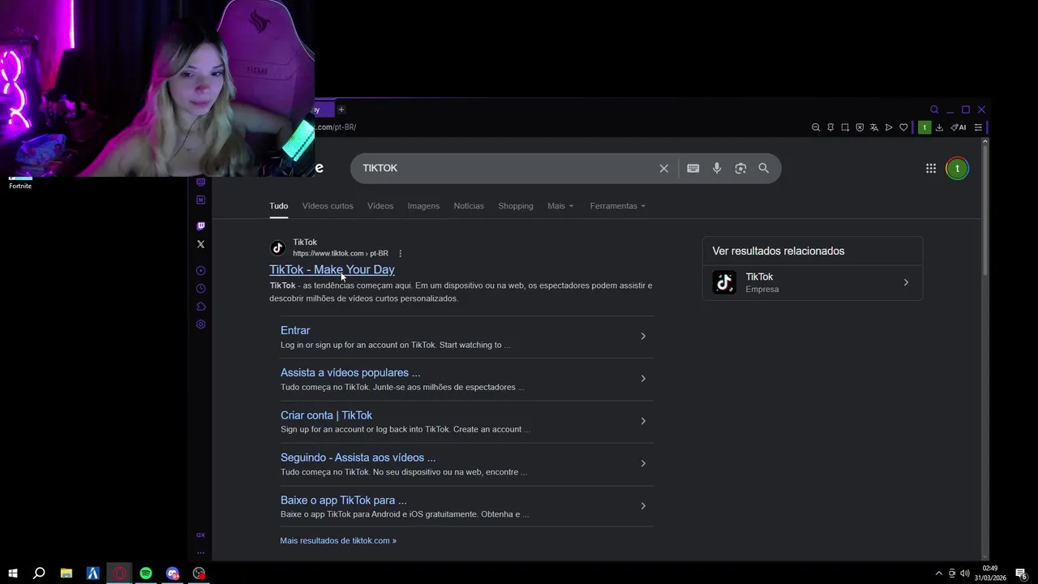The image size is (1038, 584).
Task: Open File Explorer from the taskbar
Action: click(x=66, y=573)
